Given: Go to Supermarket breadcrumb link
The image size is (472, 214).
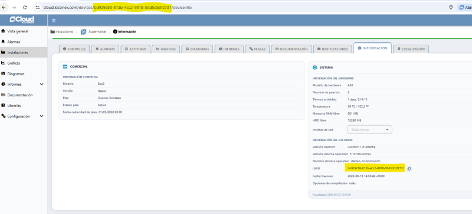Looking at the screenshot, I should tap(97, 32).
